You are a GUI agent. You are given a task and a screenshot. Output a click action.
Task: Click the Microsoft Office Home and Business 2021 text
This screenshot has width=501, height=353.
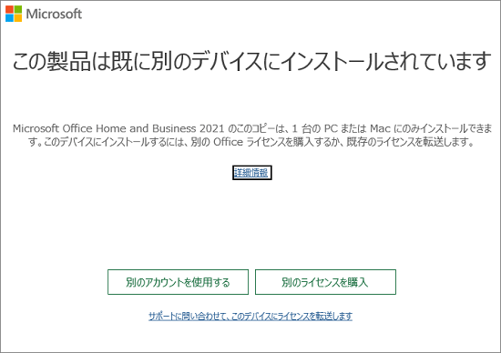(118, 128)
